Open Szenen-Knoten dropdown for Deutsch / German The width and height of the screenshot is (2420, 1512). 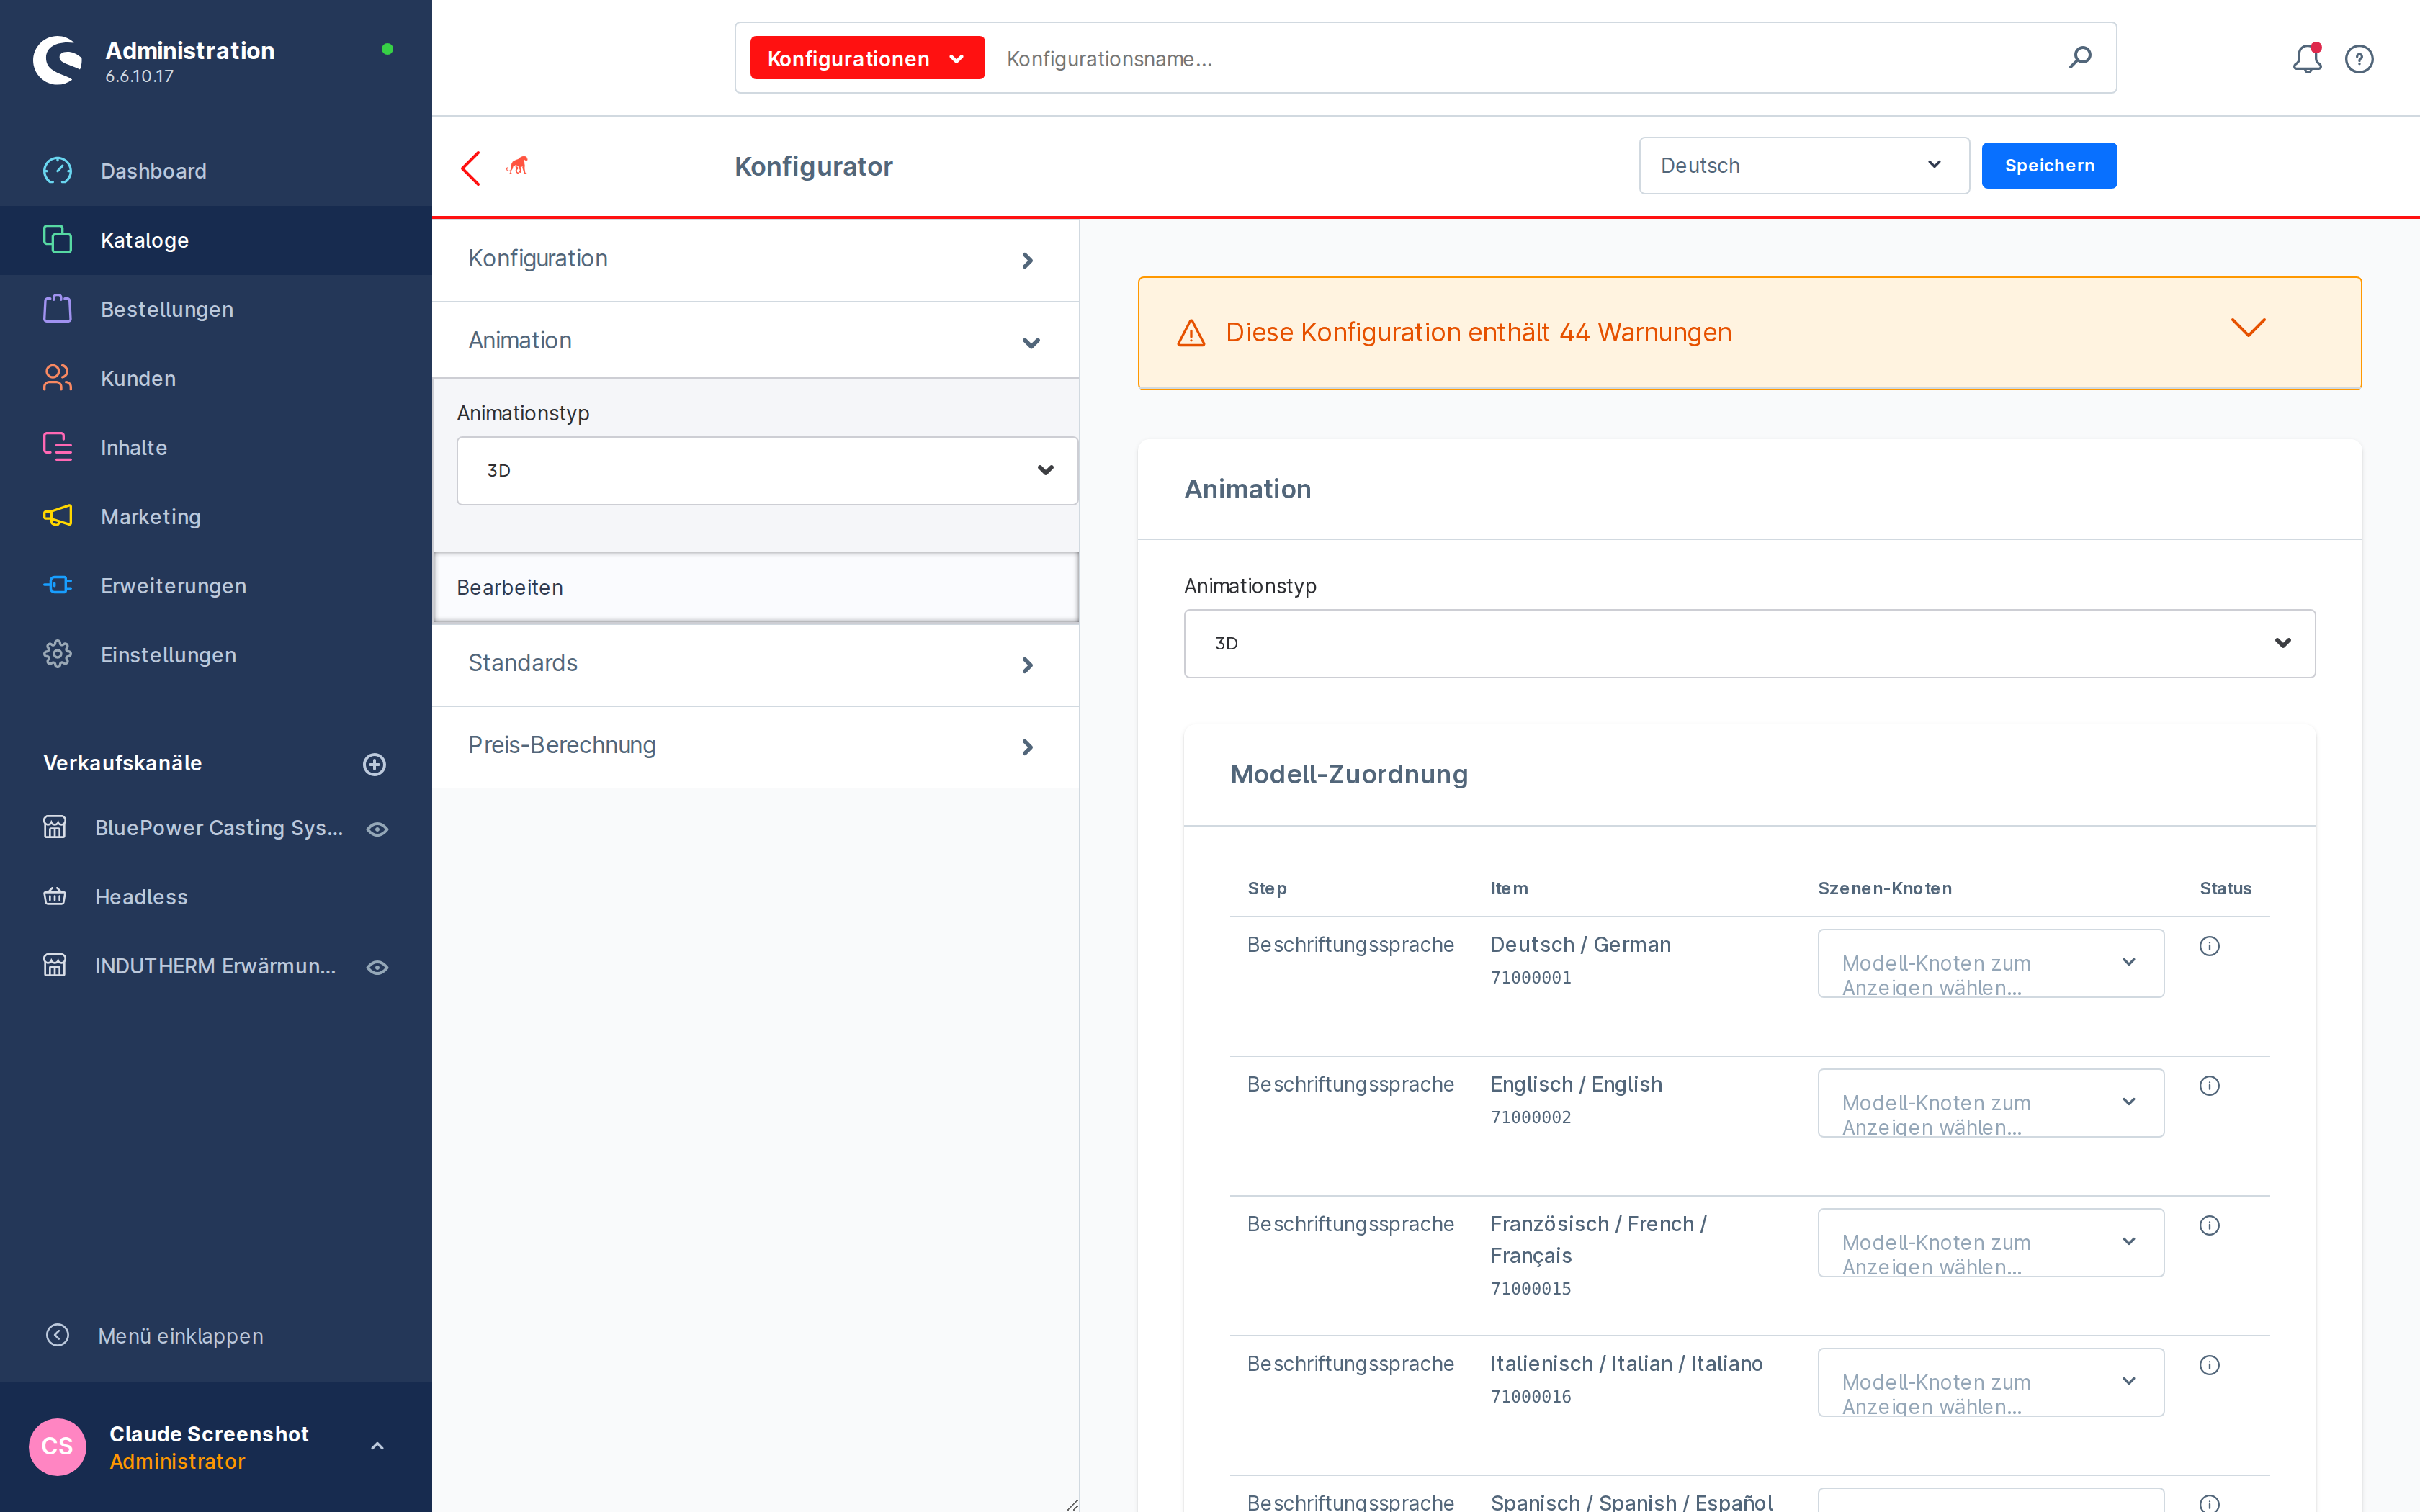click(1990, 963)
